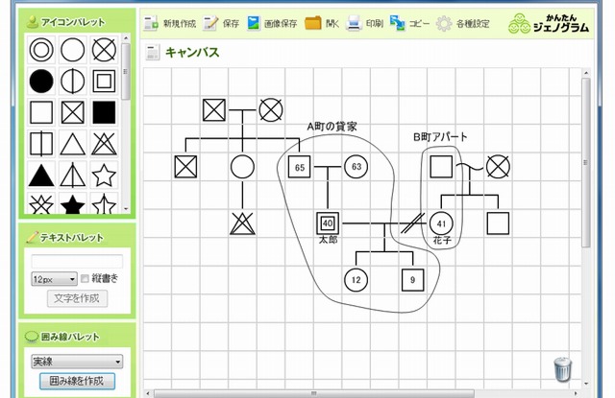Select the plain empty square palette icon
Viewport: 615px width, 398px height.
click(x=41, y=114)
